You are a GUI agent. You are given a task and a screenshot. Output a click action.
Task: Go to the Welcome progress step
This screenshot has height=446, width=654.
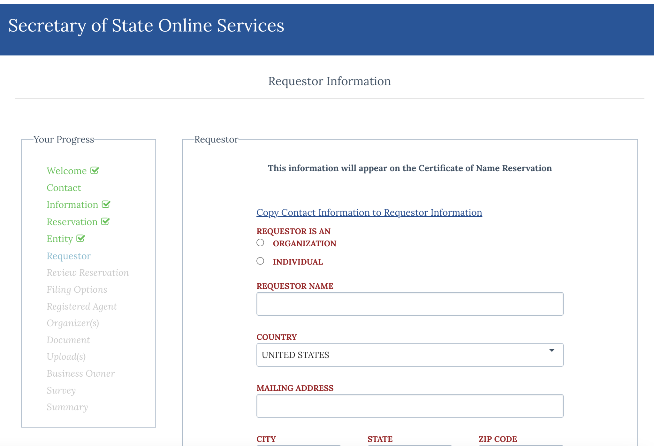click(x=66, y=171)
